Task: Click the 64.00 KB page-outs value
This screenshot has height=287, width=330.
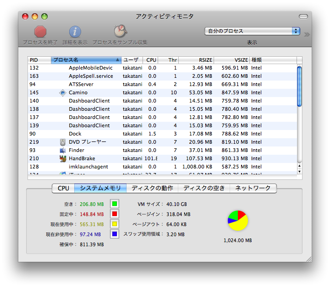Action: click(x=176, y=224)
